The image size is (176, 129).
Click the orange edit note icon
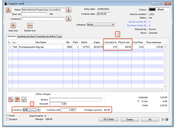pos(18,99)
